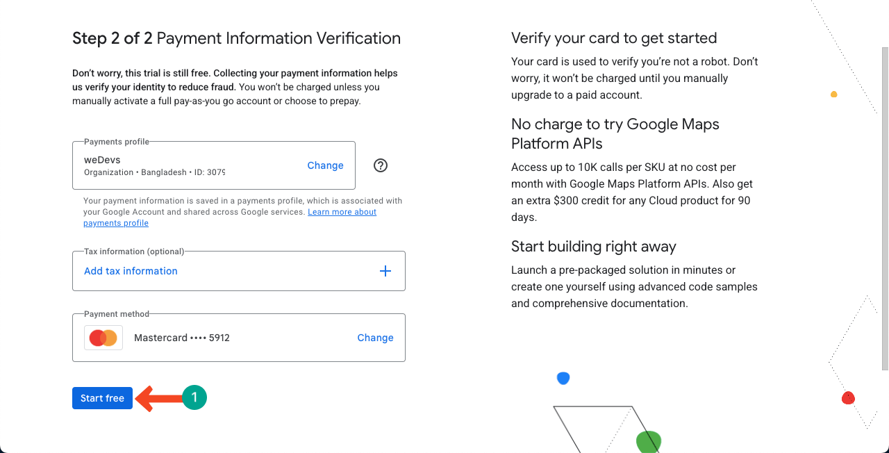Change the Mastercard payment method
Image resolution: width=889 pixels, height=453 pixels.
pyautogui.click(x=375, y=338)
